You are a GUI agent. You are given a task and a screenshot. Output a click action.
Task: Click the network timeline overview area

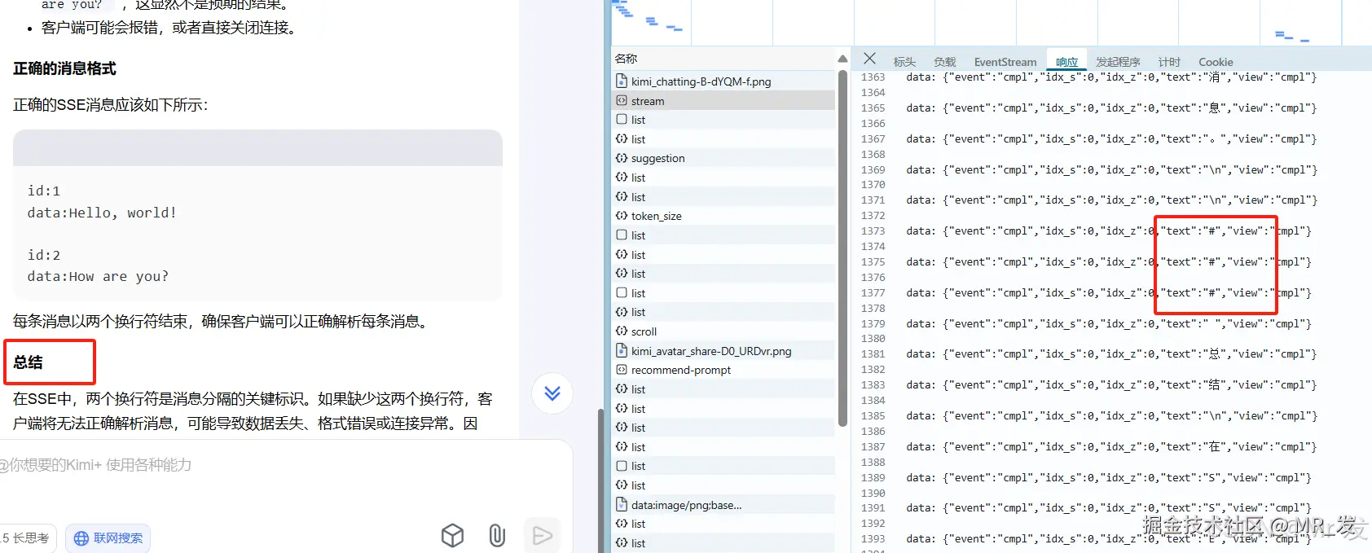pyautogui.click(x=990, y=22)
